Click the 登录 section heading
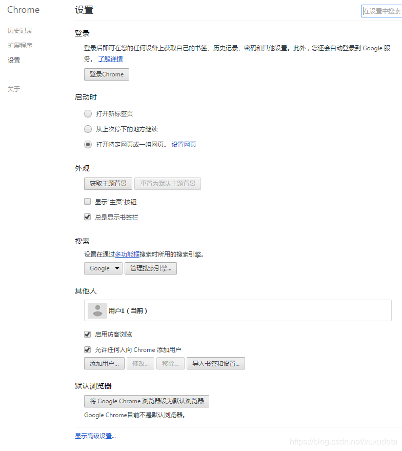 point(82,33)
